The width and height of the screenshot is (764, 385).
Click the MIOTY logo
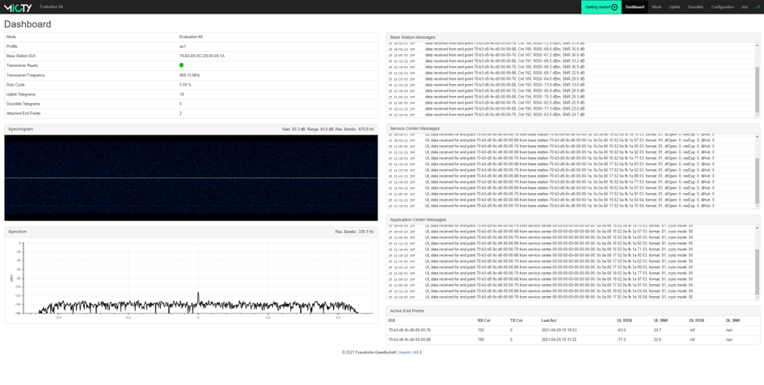tap(19, 7)
